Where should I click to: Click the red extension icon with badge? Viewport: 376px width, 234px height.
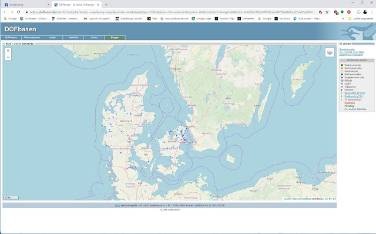336,12
